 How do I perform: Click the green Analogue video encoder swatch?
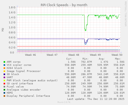coord(4,90)
